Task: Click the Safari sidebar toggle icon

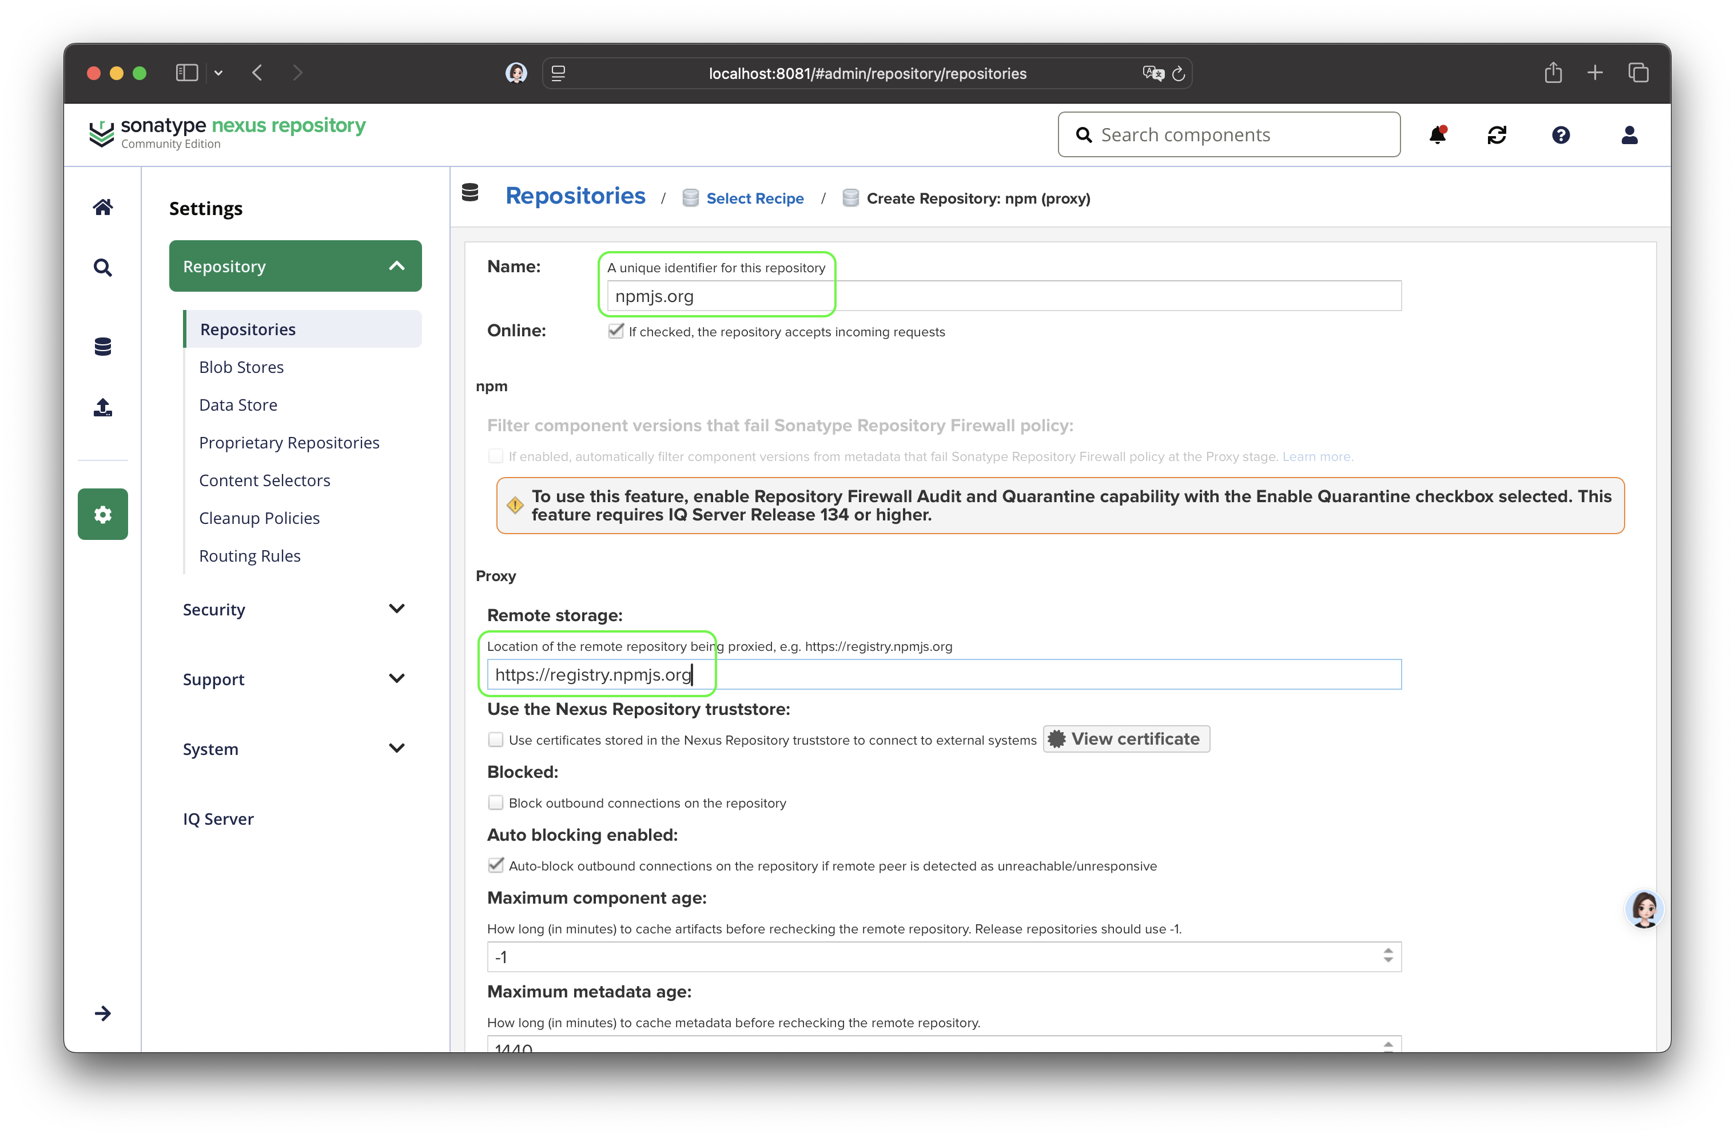Action: point(186,73)
